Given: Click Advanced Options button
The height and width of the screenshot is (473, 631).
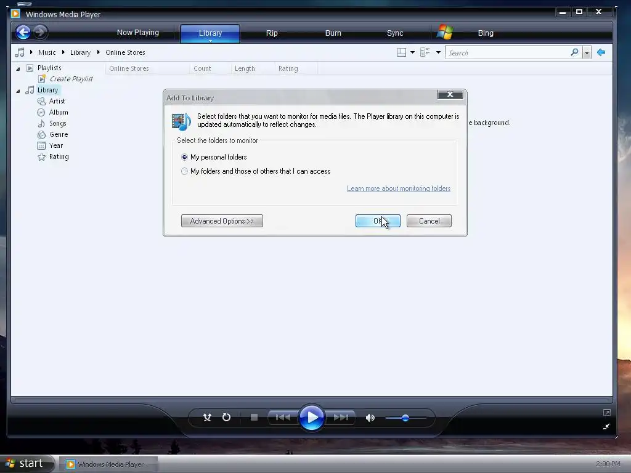Looking at the screenshot, I should click(x=222, y=221).
